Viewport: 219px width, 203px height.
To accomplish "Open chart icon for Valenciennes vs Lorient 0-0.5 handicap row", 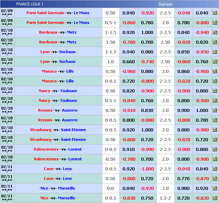I will [215, 149].
